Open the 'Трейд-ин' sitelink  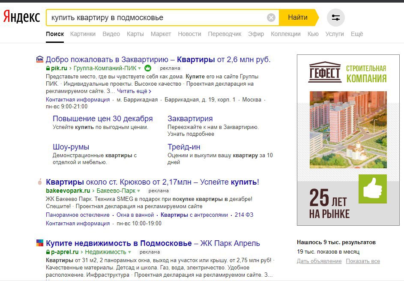[184, 147]
